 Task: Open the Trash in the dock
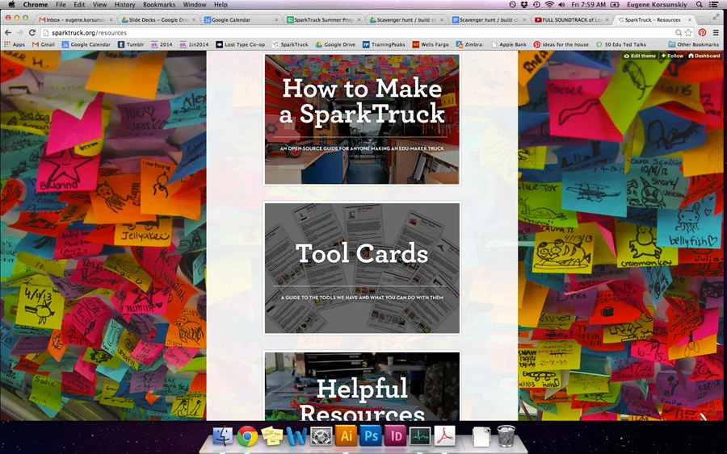click(506, 436)
